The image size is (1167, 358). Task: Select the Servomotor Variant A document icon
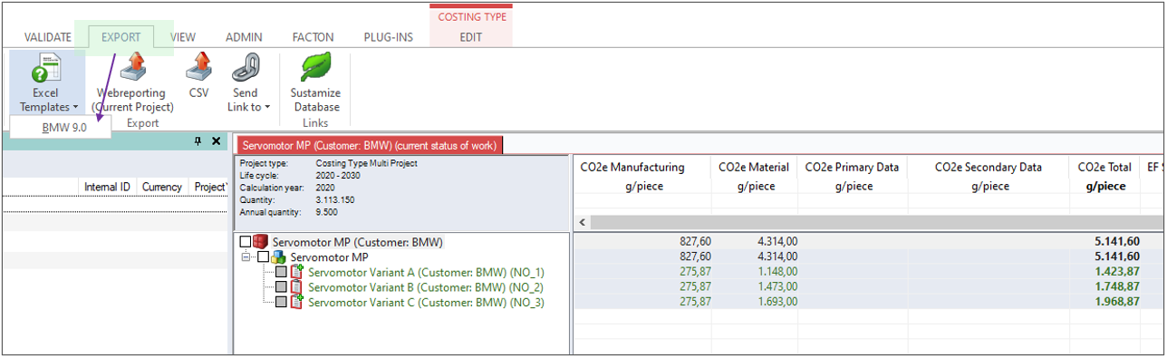pos(296,272)
